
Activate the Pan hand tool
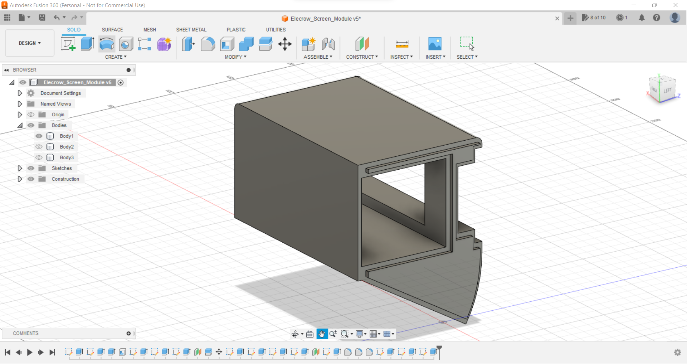click(x=322, y=334)
